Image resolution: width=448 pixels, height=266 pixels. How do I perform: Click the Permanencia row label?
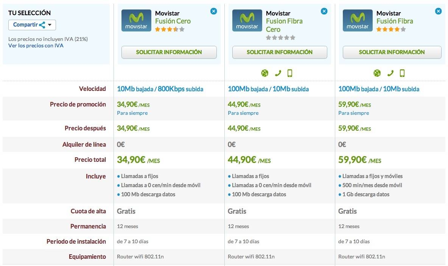pos(88,226)
